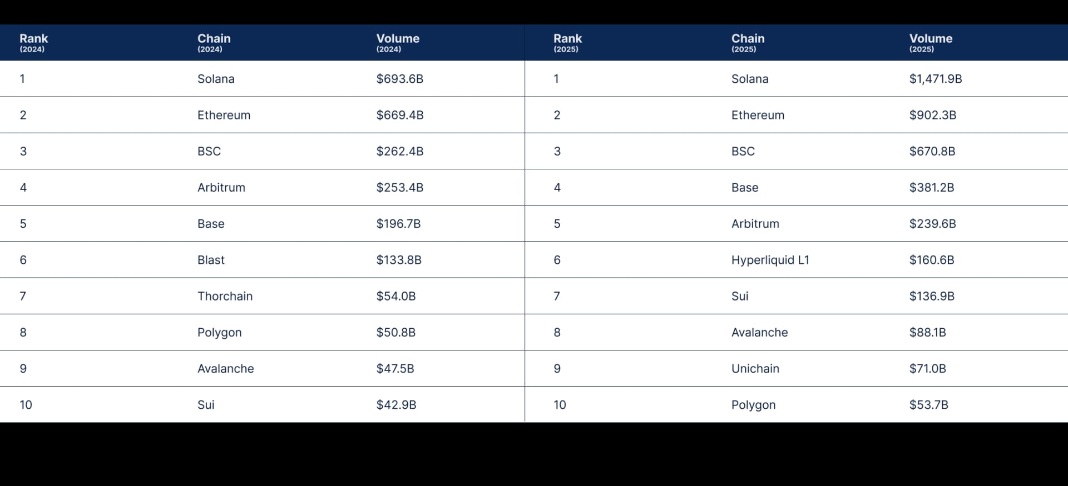Click the $53.7B Polygon volume cell
1068x486 pixels.
pyautogui.click(x=928, y=405)
